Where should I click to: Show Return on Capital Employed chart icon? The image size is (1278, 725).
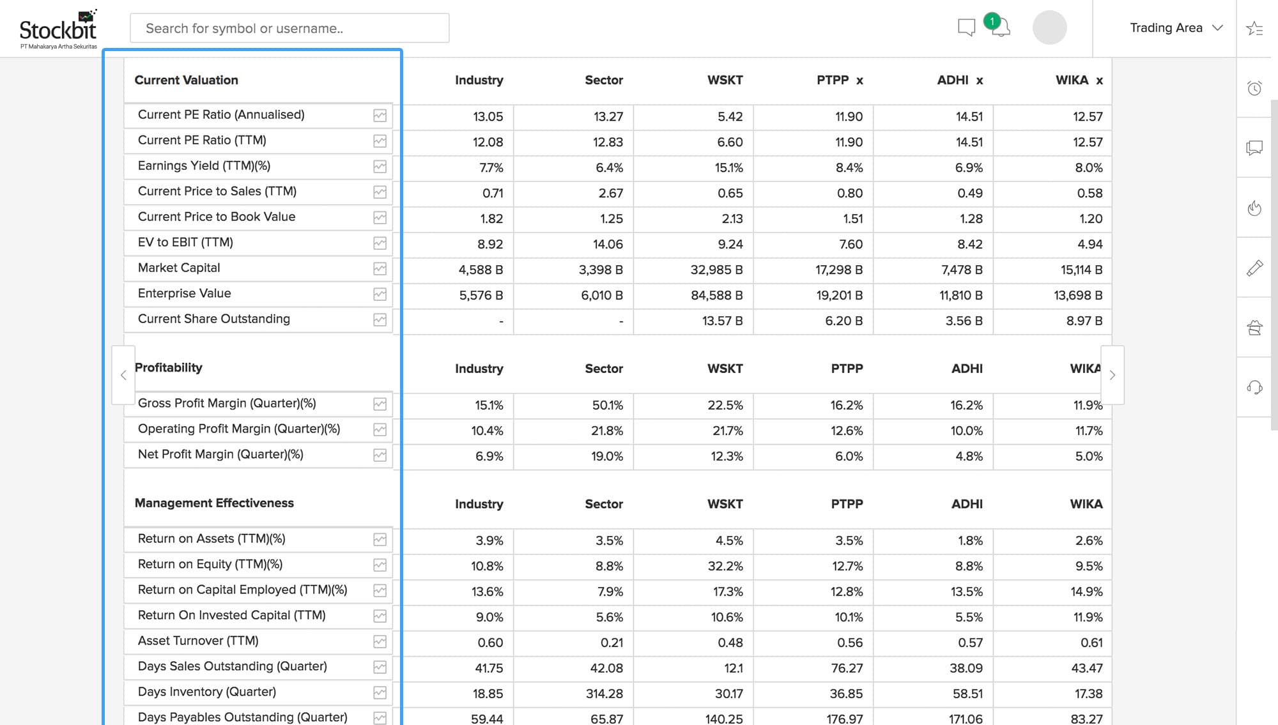pos(380,591)
